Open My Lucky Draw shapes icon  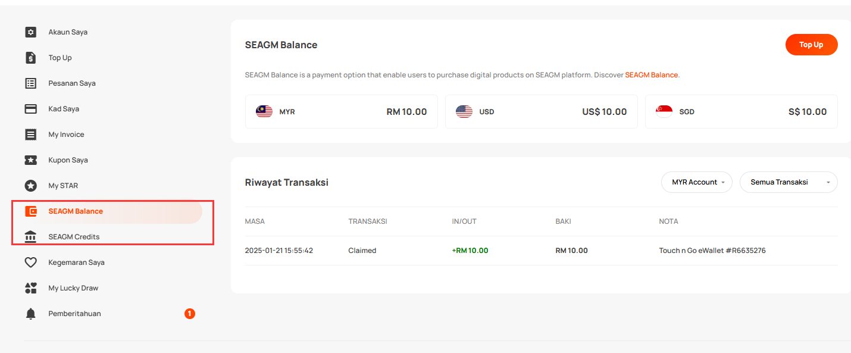click(x=31, y=288)
